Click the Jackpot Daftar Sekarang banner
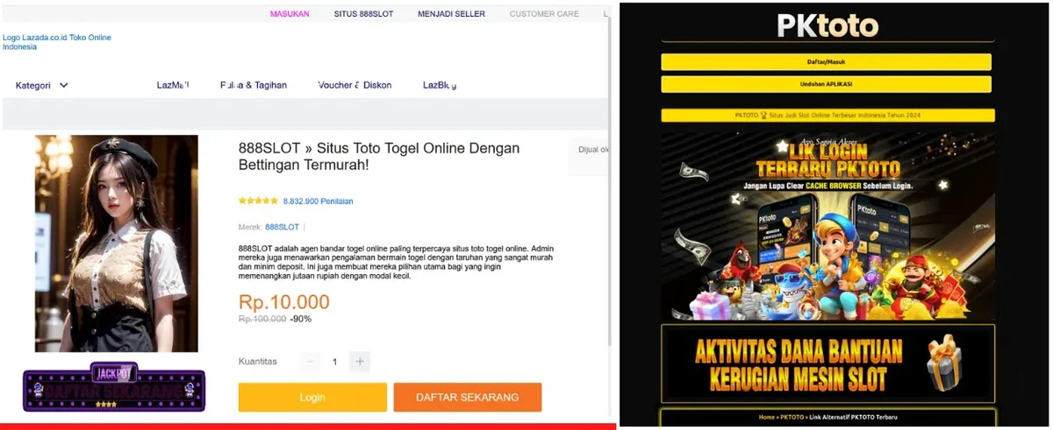The height and width of the screenshot is (430, 1053). coord(114,387)
